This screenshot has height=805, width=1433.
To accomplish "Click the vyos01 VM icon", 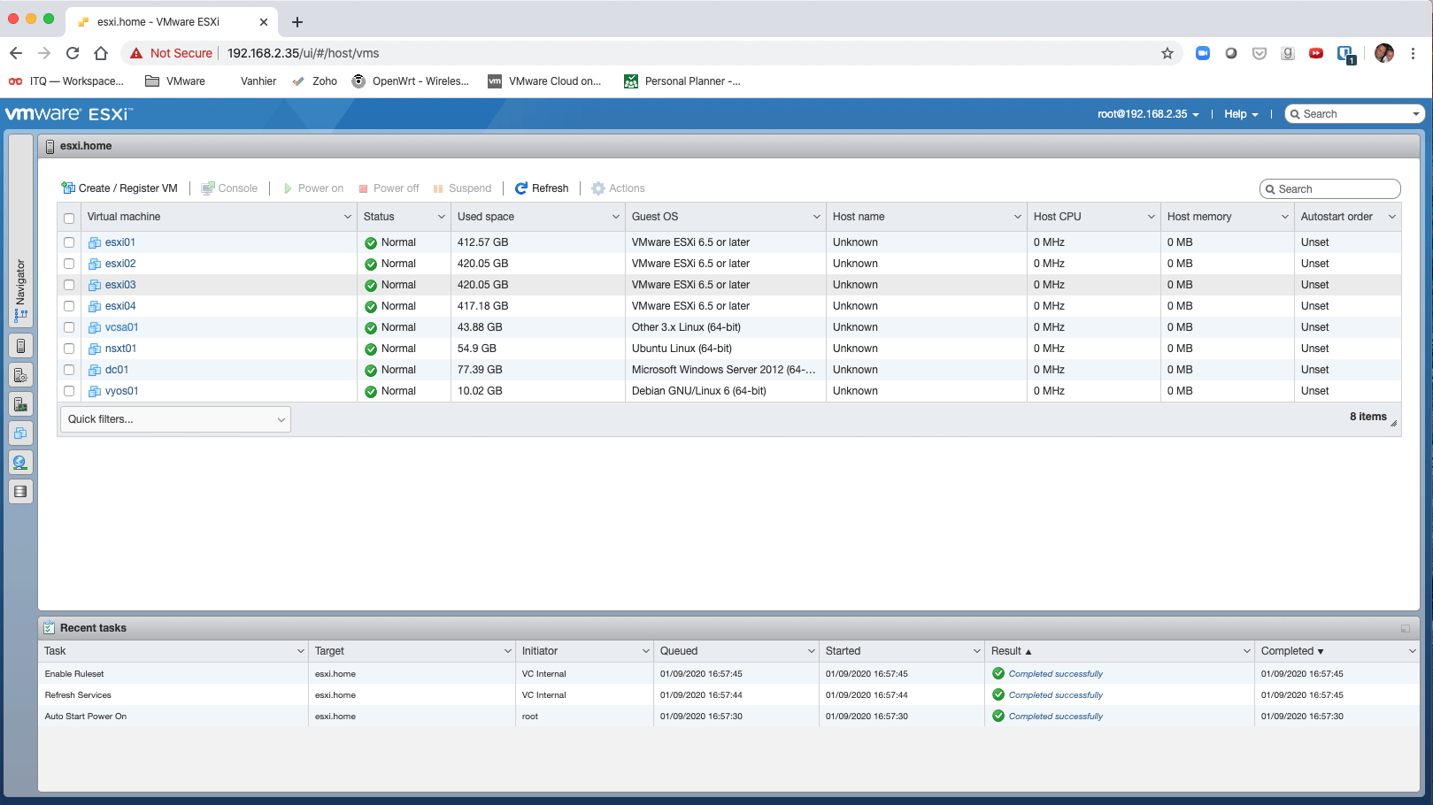I will point(95,391).
